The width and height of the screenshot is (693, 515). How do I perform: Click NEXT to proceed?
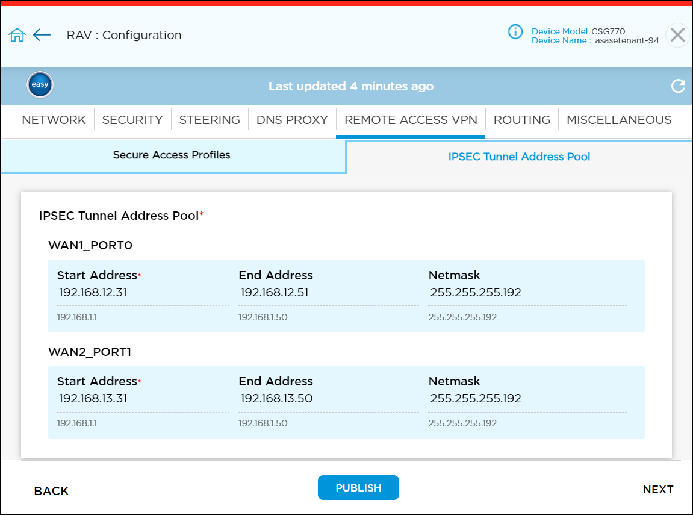click(x=658, y=490)
